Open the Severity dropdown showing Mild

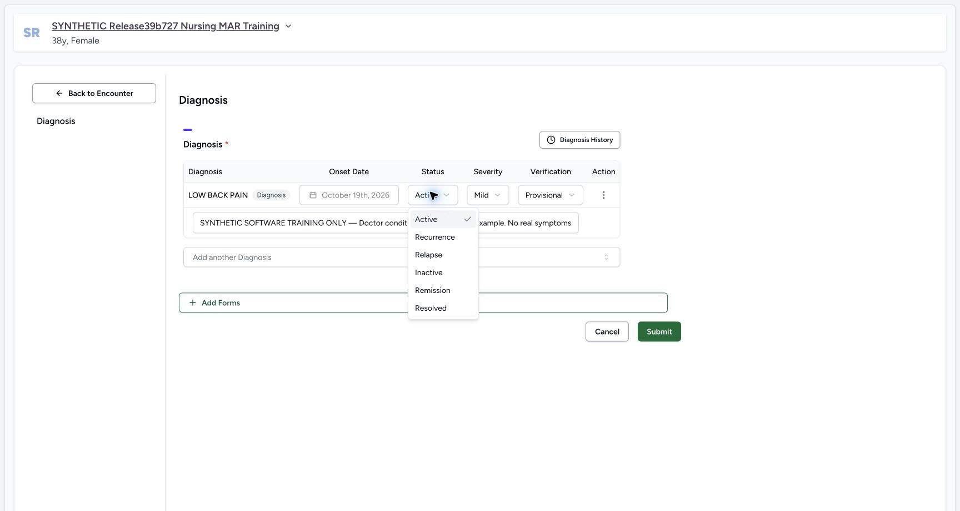click(x=488, y=195)
